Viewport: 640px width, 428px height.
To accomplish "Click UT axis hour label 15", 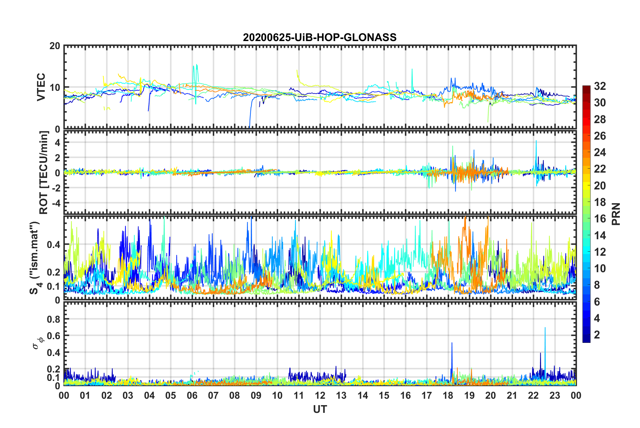I will 384,396.
